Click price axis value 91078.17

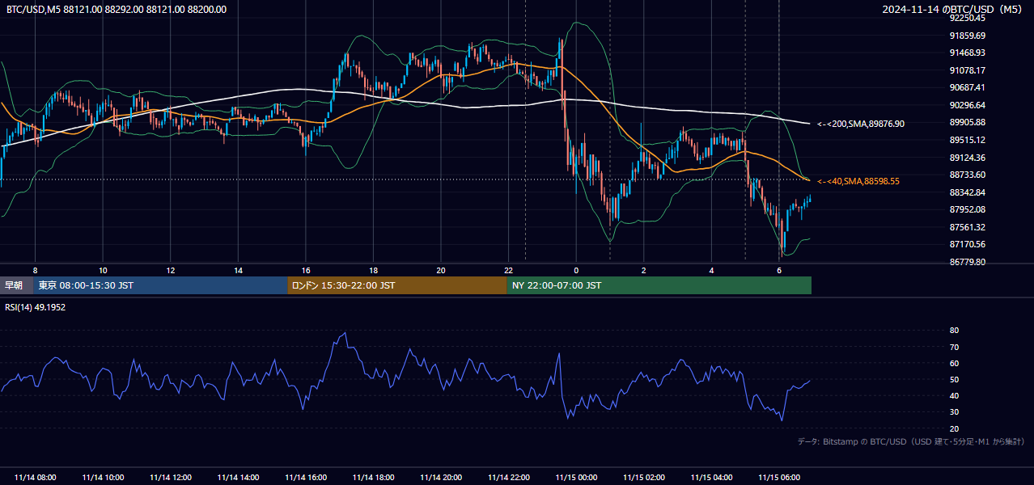968,70
